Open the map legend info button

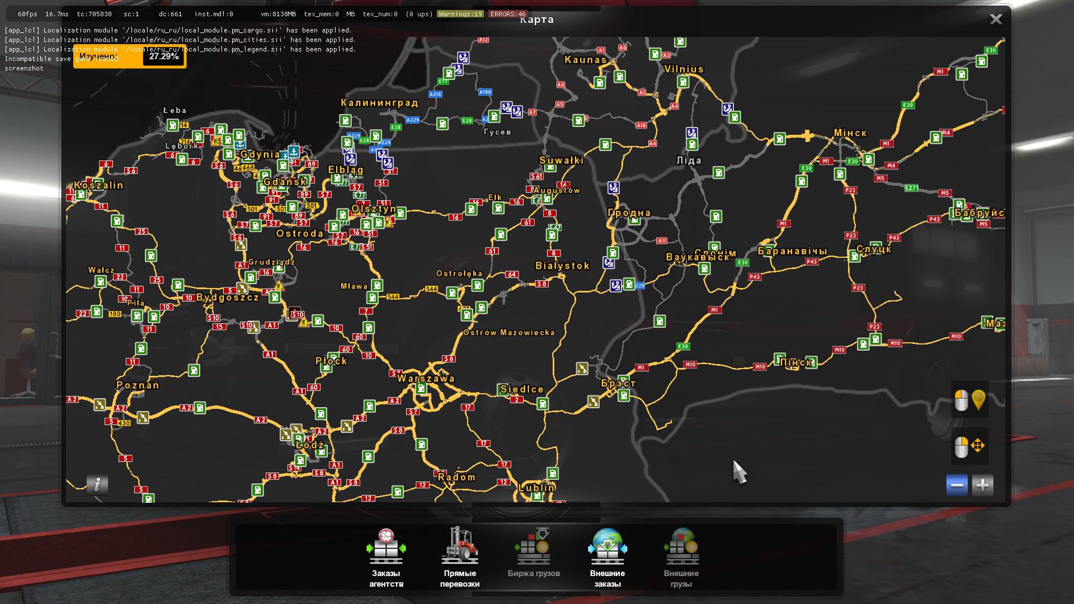coord(97,484)
